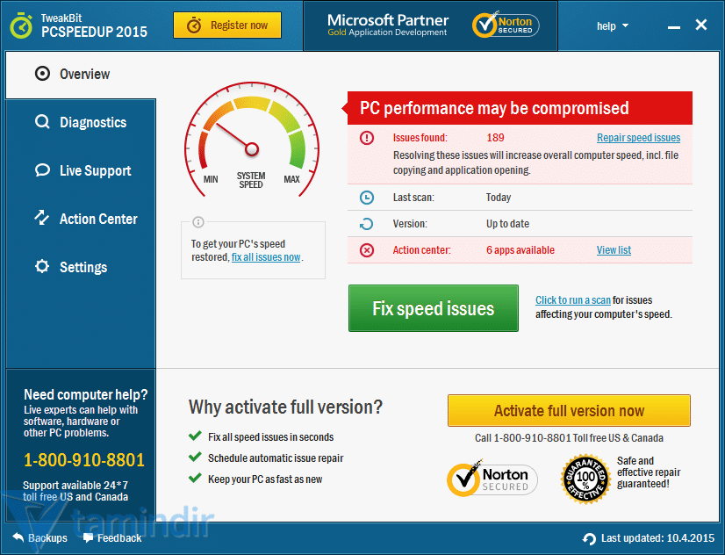The image size is (725, 555).
Task: Click the red X icon beside Action center
Action: click(367, 250)
